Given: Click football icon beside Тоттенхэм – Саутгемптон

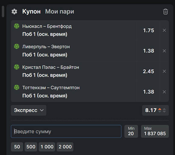Looking at the screenshot, I should 17,87.
